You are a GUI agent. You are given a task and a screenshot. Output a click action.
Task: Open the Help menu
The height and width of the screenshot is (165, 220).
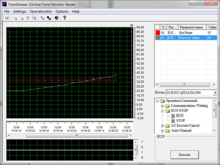76,12
